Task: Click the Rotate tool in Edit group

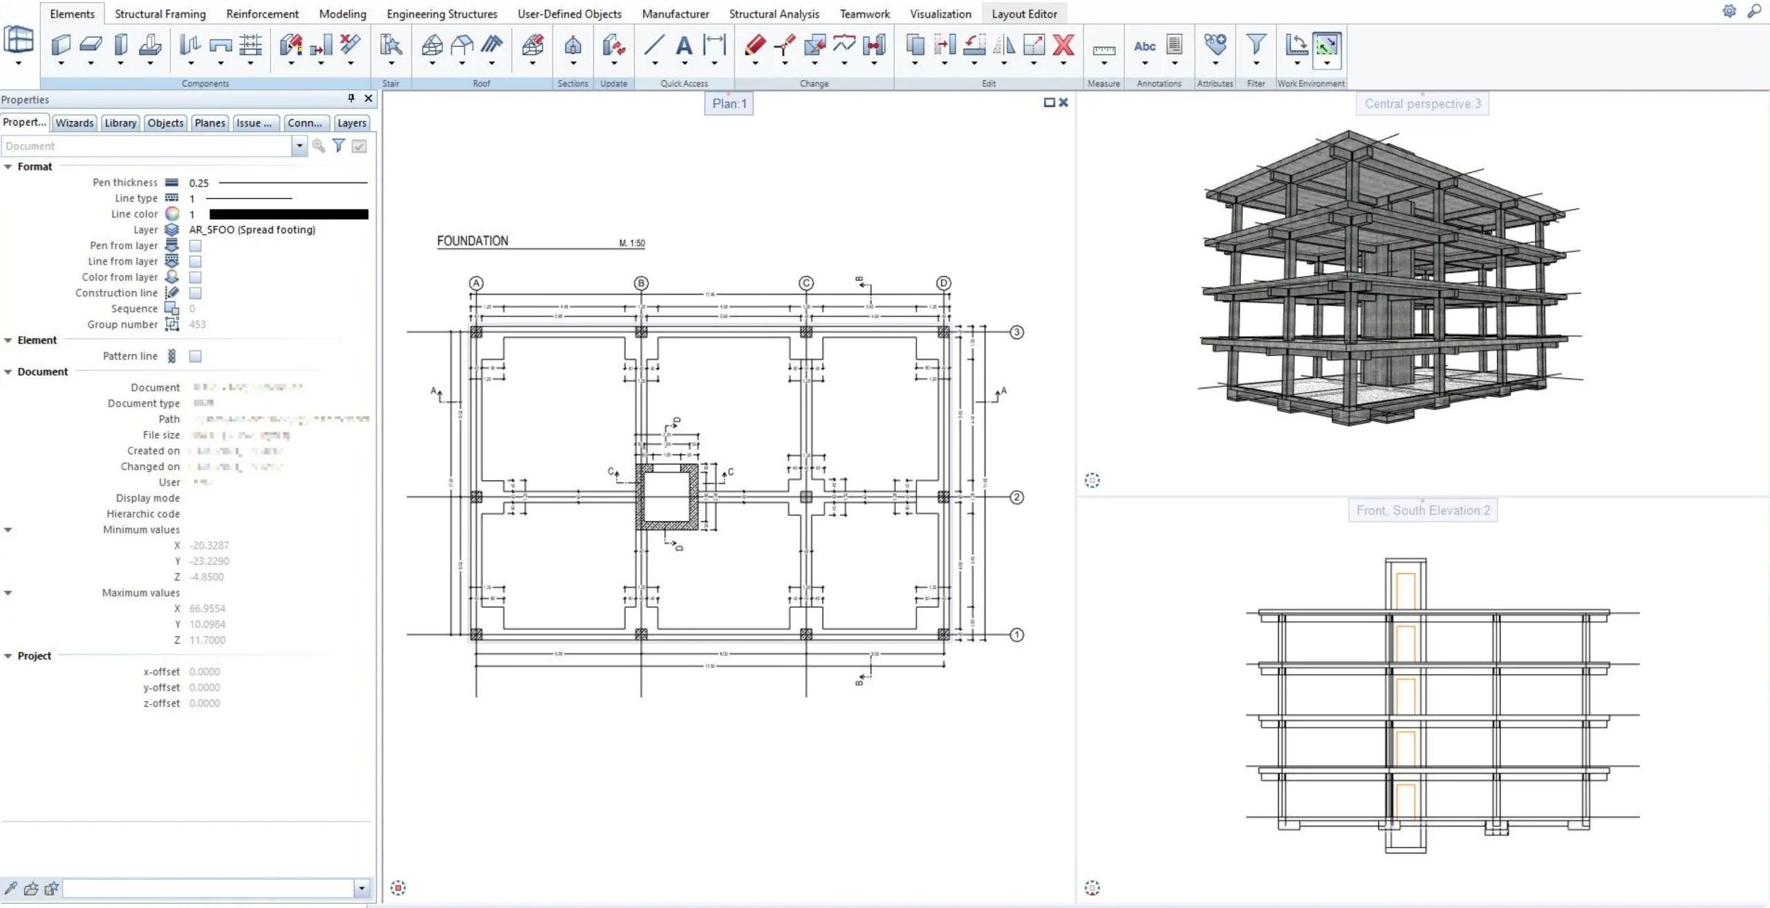Action: point(974,45)
